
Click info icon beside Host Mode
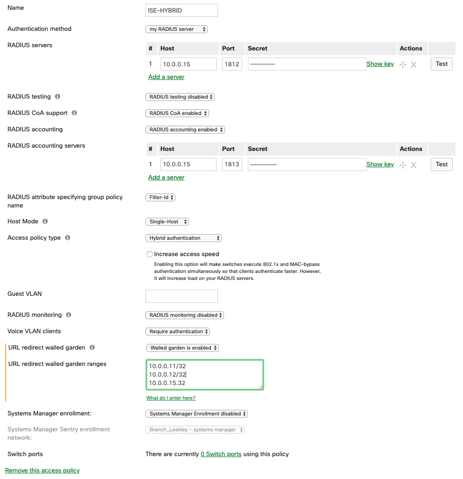pos(45,222)
